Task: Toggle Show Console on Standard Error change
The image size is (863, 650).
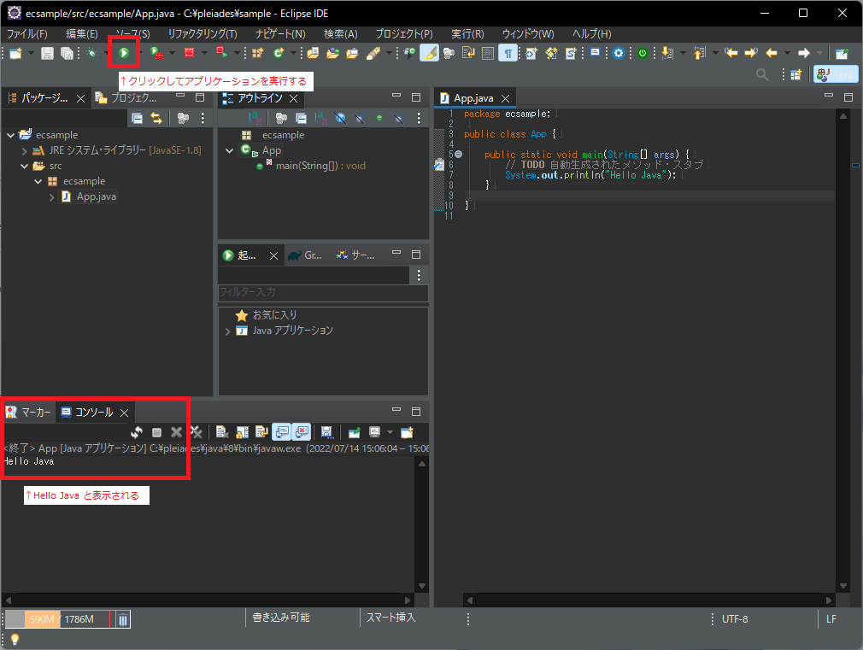Action: coord(302,432)
